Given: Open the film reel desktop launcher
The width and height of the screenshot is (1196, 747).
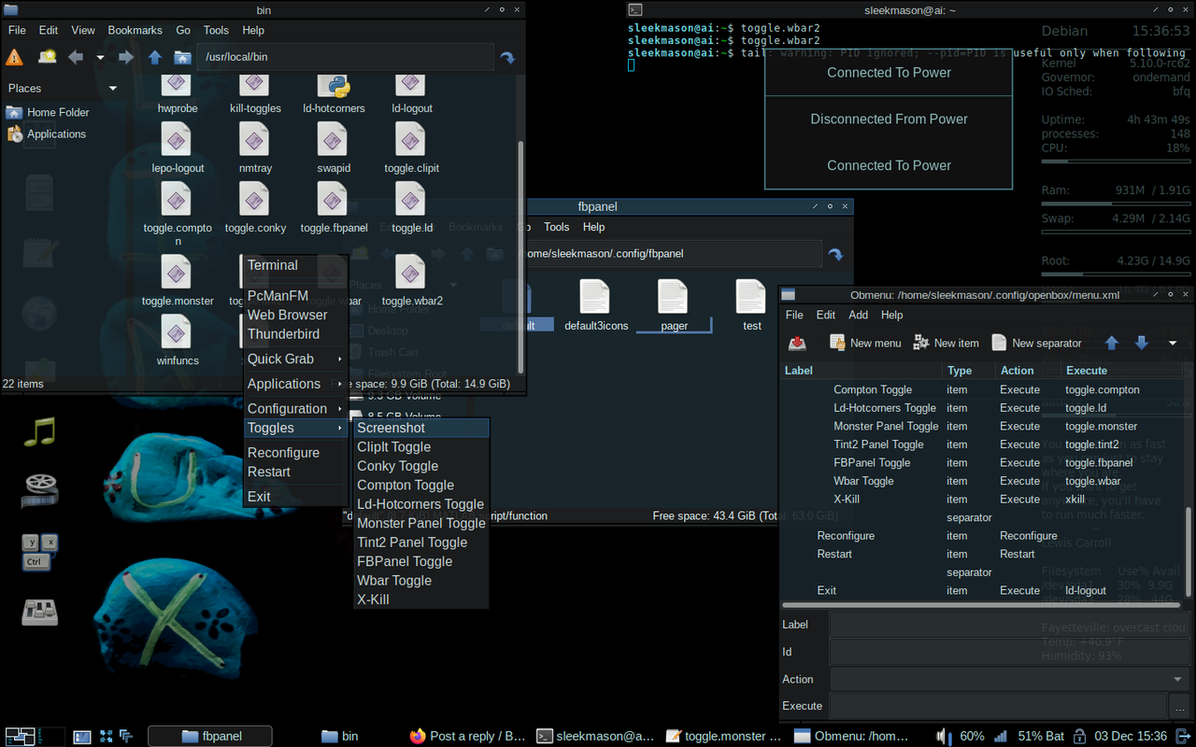Looking at the screenshot, I should click(x=39, y=490).
